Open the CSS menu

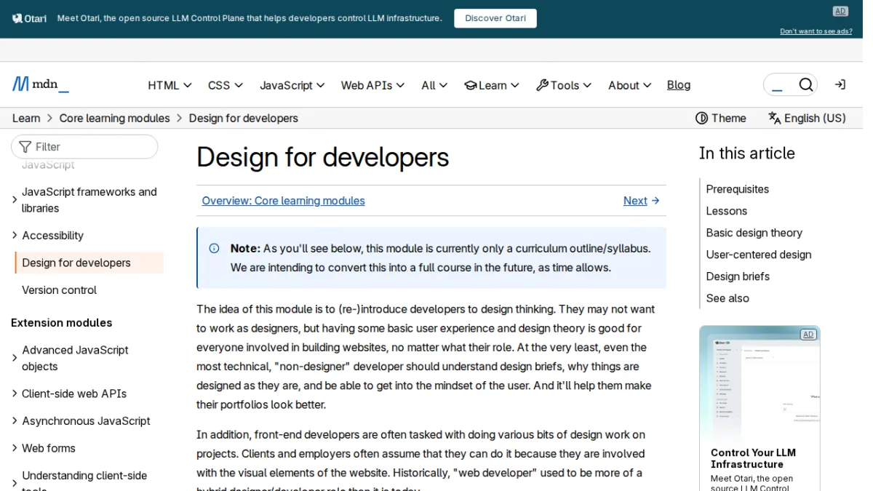pos(226,85)
